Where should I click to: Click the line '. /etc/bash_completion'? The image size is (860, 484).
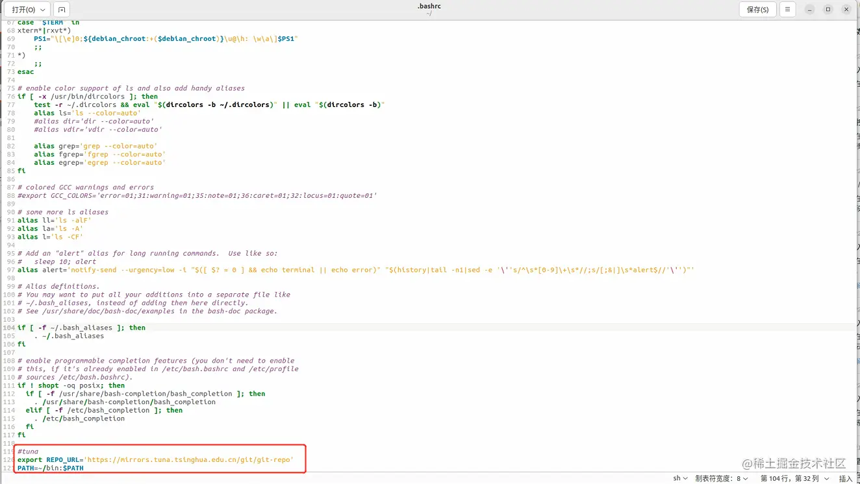79,418
